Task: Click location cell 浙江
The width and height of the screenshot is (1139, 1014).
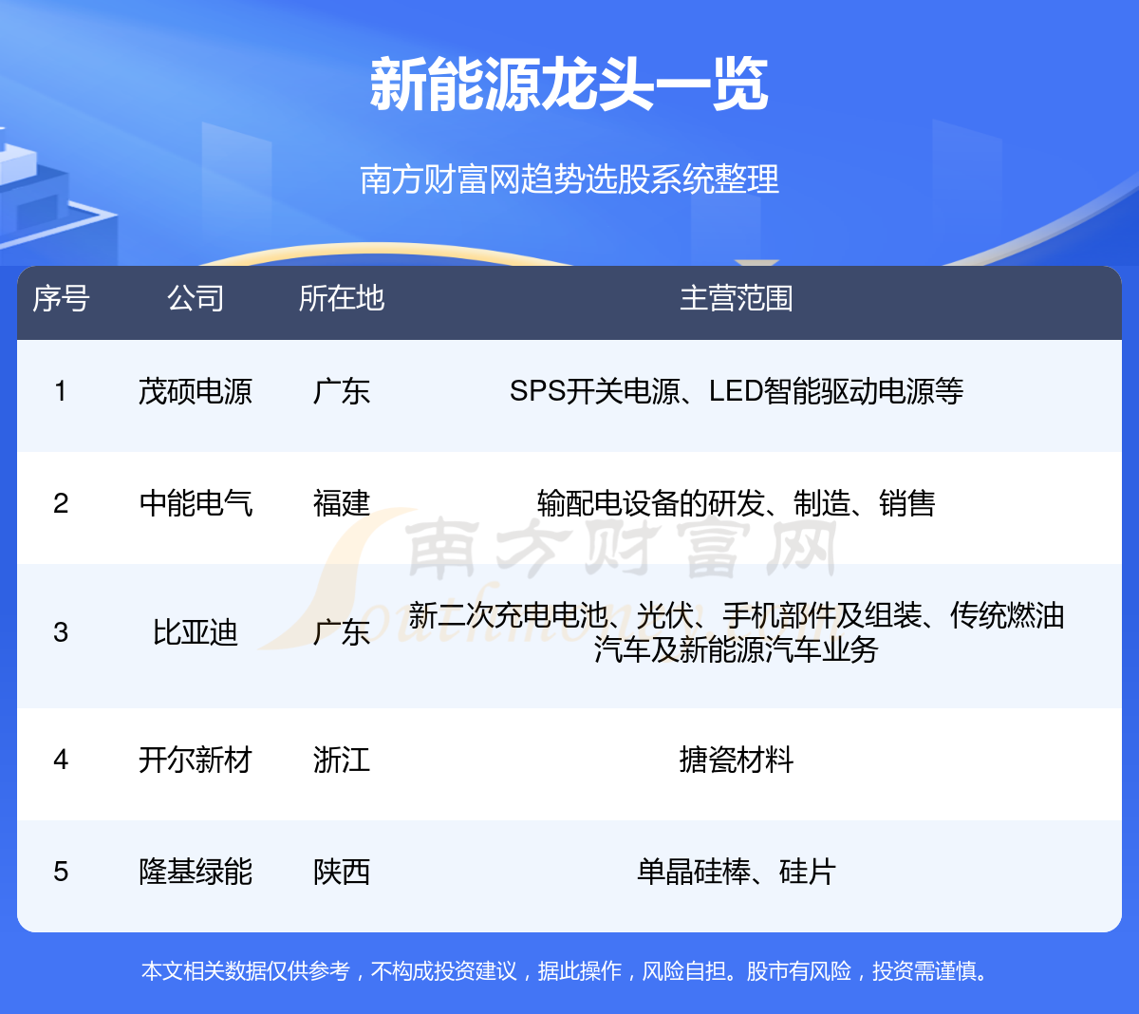Action: (x=342, y=760)
